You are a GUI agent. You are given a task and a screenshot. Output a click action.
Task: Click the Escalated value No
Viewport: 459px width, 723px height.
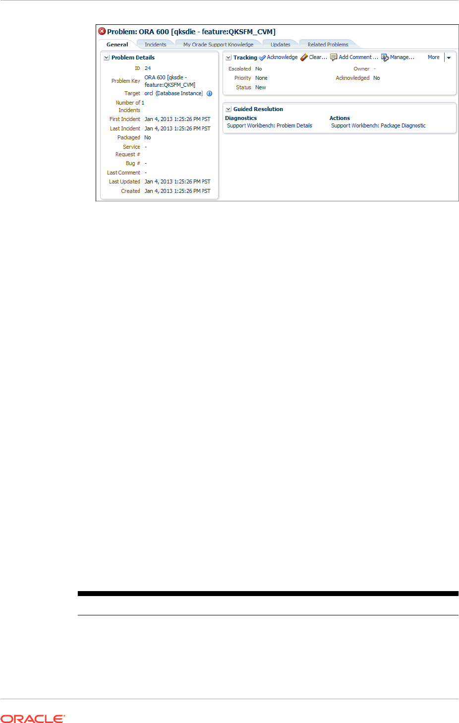259,69
